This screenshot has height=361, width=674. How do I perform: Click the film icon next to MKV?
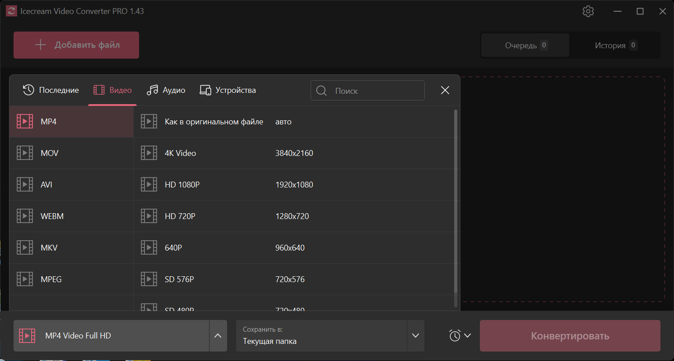point(25,248)
